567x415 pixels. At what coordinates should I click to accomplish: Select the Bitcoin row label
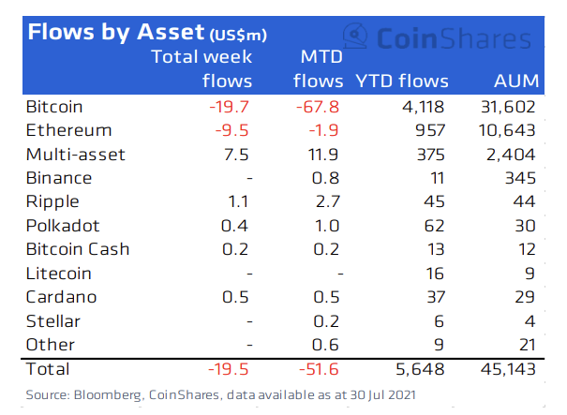tap(55, 106)
